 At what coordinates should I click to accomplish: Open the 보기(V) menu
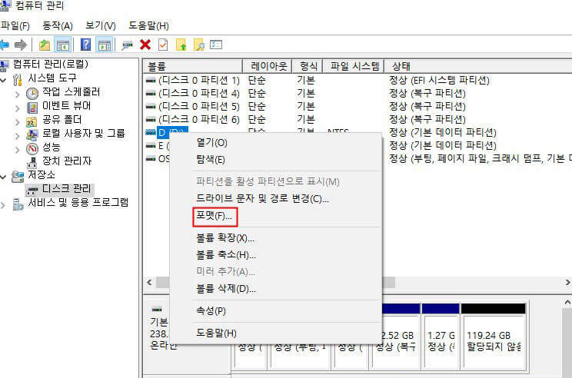pyautogui.click(x=101, y=25)
